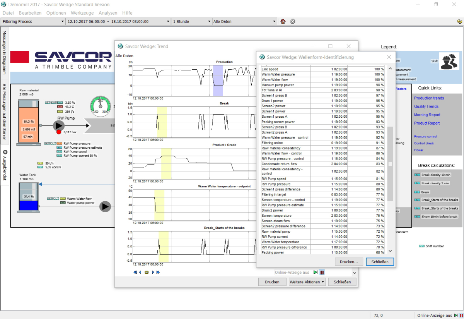Click the Water pump power tag icon
This screenshot has height=319, width=464.
click(x=63, y=202)
